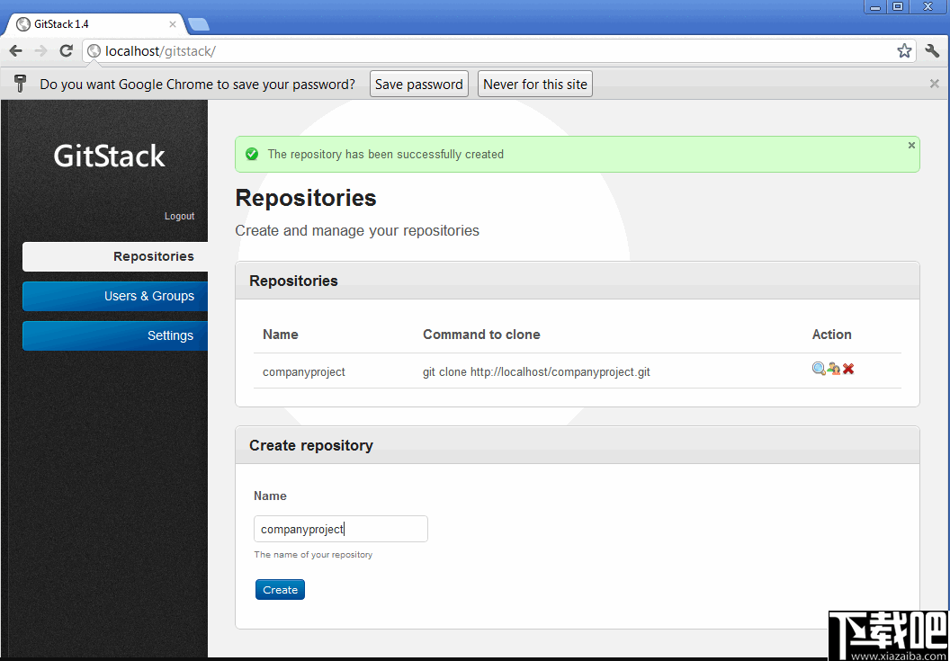Screen dimensions: 950x661
Task: Click the repository Name input field
Action: (x=340, y=529)
